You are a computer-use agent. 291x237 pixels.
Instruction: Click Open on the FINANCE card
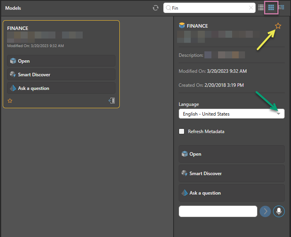coord(61,61)
